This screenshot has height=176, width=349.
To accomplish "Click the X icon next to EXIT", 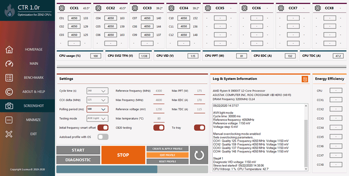I will coord(9,134).
